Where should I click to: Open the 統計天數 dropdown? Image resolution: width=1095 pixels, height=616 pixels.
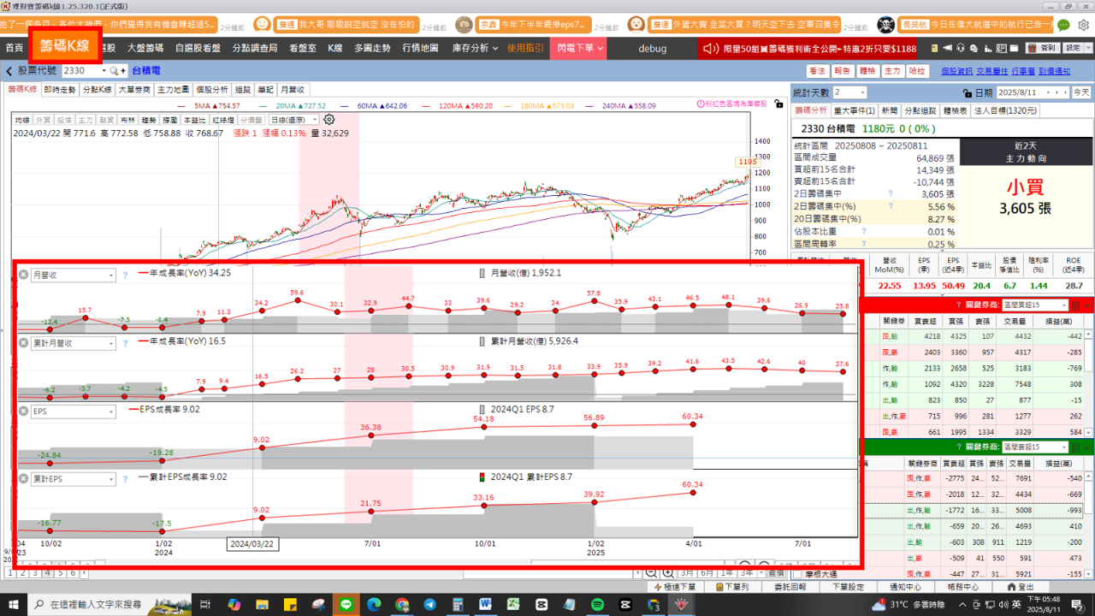(861, 92)
